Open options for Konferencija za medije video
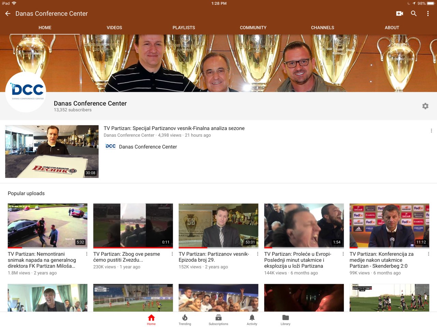The width and height of the screenshot is (437, 327). (428, 254)
